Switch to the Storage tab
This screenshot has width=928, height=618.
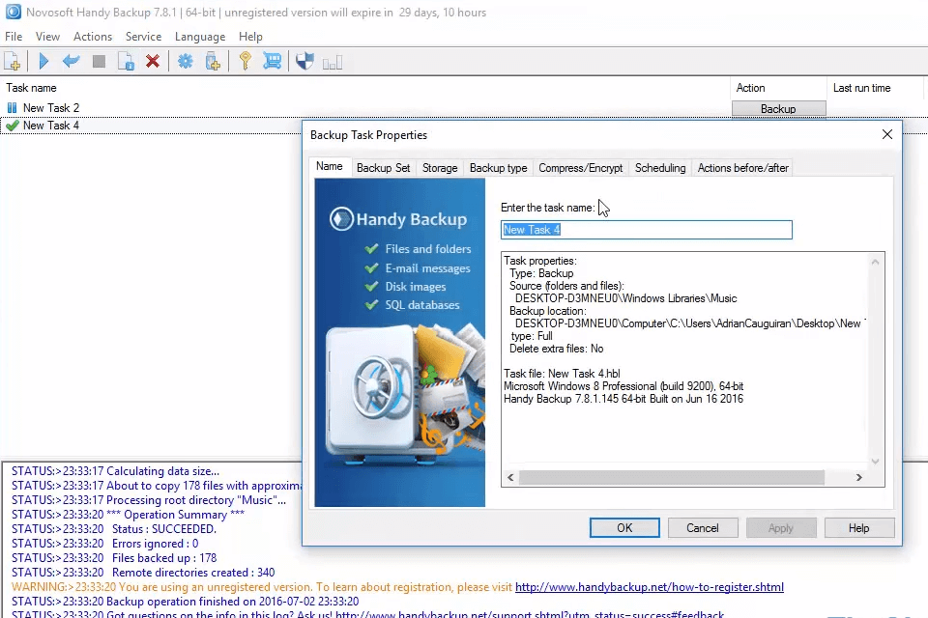(x=440, y=167)
